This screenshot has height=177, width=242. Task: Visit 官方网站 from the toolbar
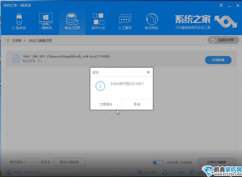[x=152, y=21]
